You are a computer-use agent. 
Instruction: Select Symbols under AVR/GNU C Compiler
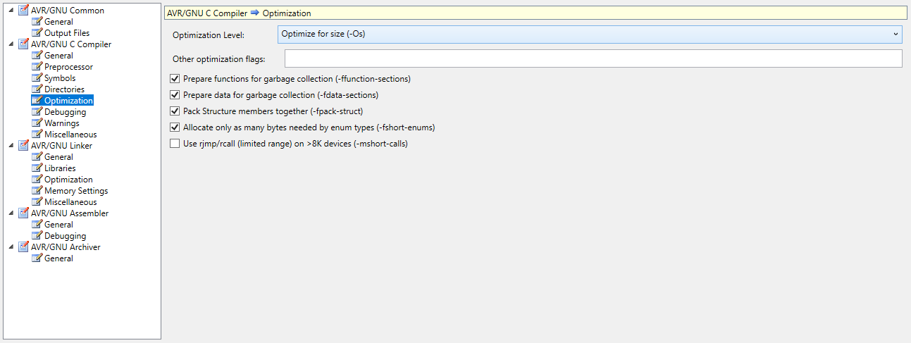[60, 77]
